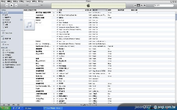This screenshot has height=110, width=177.
Task: Toggle shuffle at bottom left
Action: click(9, 105)
